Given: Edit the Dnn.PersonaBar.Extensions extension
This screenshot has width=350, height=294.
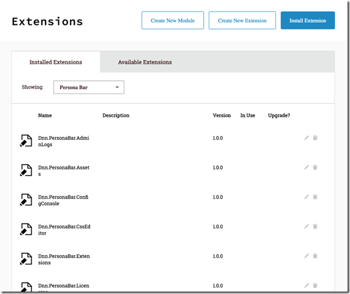Looking at the screenshot, I should (x=306, y=256).
